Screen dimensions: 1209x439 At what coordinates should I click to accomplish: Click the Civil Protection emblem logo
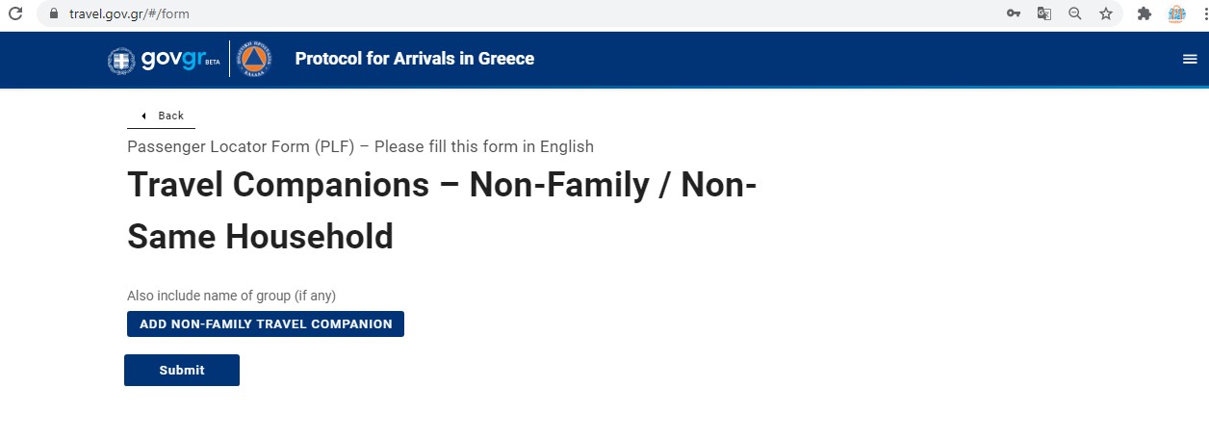254,60
